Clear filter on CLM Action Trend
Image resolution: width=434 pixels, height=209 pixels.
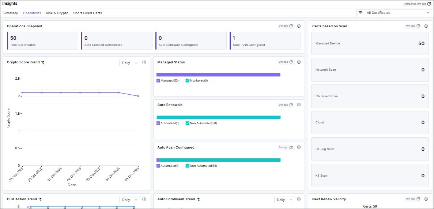pos(40,199)
